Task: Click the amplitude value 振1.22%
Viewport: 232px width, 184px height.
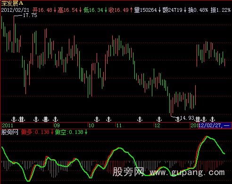Action: click(x=221, y=10)
